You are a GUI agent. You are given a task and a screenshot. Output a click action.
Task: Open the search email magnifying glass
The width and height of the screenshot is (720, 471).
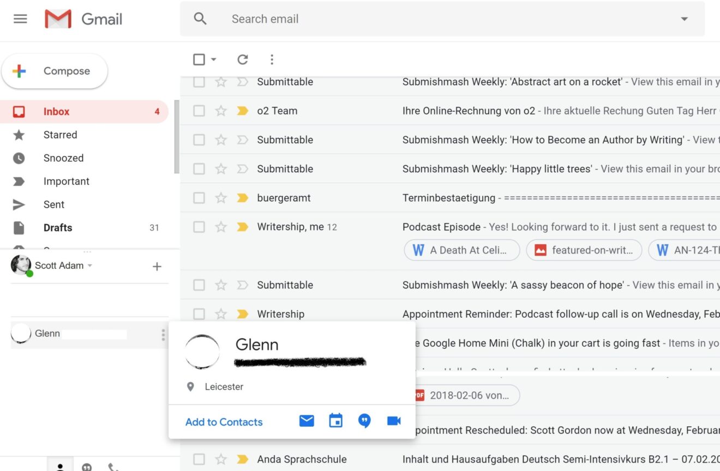coord(200,19)
